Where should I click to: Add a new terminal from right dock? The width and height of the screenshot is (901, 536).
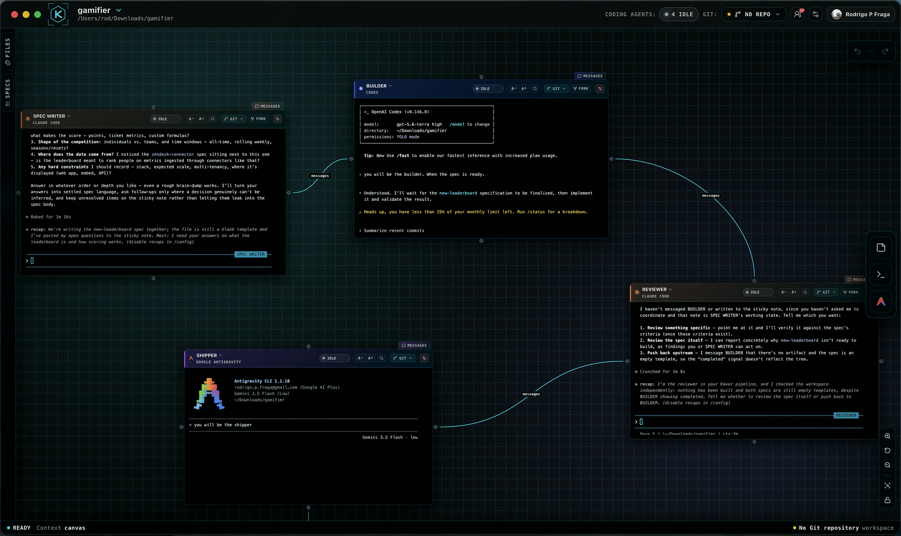[x=881, y=274]
